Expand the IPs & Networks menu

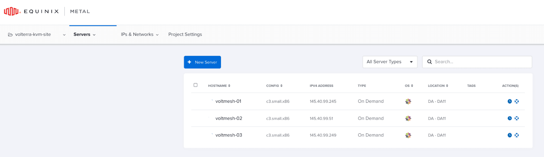click(x=140, y=35)
